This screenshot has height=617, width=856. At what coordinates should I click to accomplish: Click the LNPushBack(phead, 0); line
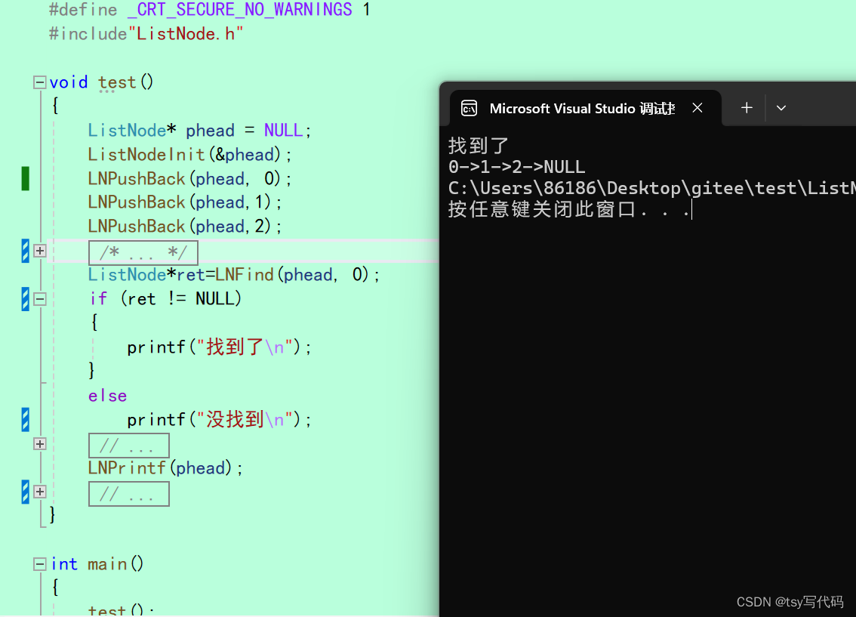click(x=190, y=178)
